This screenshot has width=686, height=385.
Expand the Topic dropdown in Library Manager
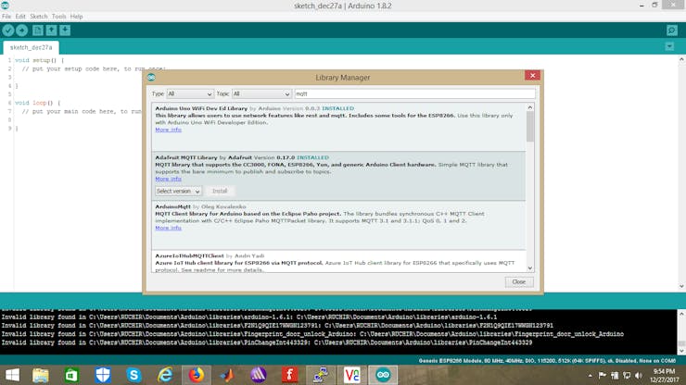tap(261, 94)
